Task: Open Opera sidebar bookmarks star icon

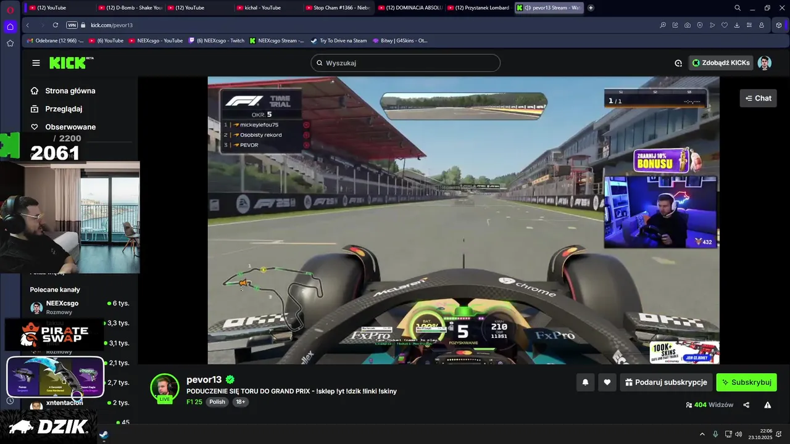Action: [x=10, y=43]
